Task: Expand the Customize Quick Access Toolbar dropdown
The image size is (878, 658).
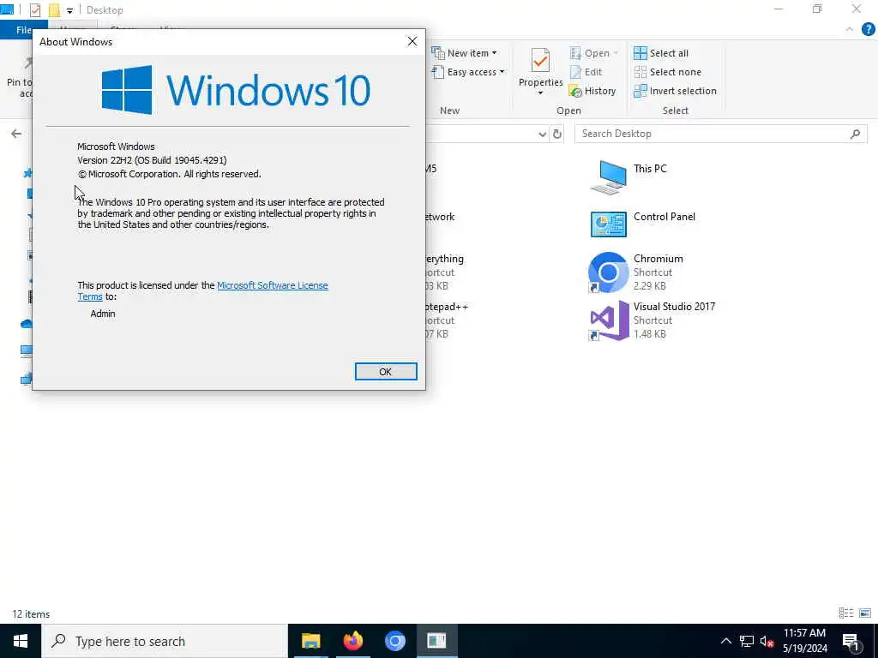Action: [69, 10]
